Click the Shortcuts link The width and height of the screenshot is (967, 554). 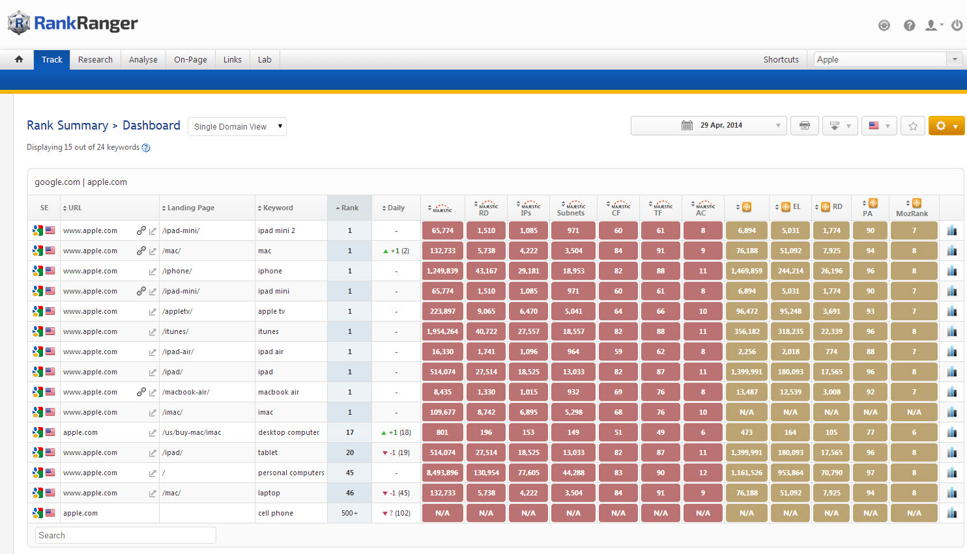(781, 59)
